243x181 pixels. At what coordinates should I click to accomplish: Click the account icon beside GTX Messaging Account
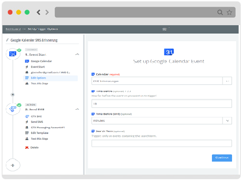(x=27, y=127)
